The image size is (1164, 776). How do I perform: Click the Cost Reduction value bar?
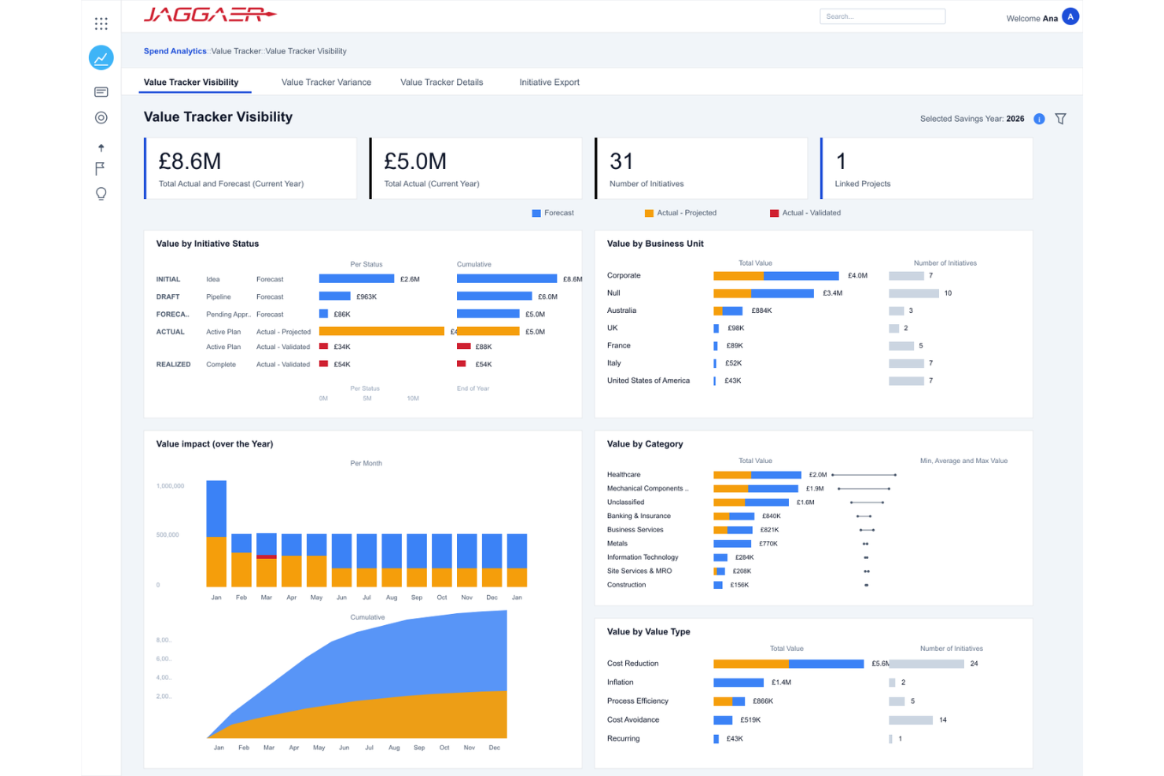[789, 664]
